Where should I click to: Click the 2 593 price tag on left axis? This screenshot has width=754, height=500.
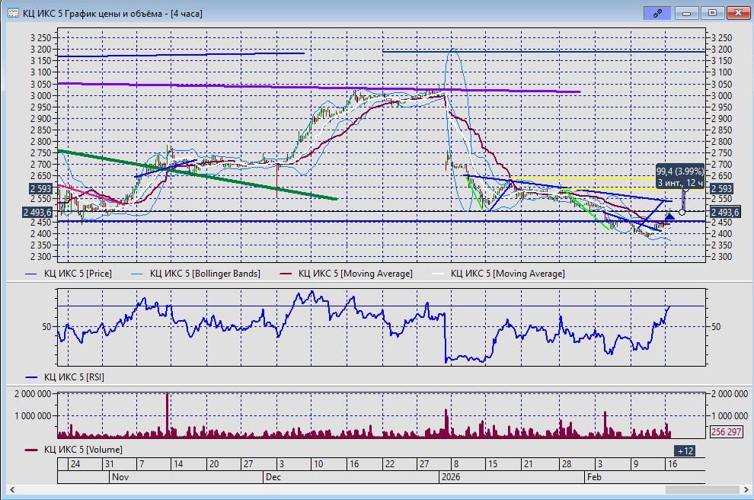(40, 188)
